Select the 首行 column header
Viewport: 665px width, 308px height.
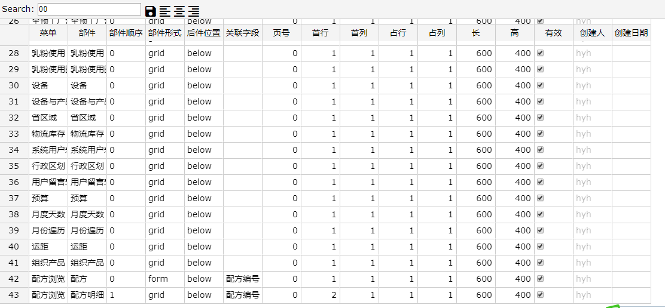point(321,33)
